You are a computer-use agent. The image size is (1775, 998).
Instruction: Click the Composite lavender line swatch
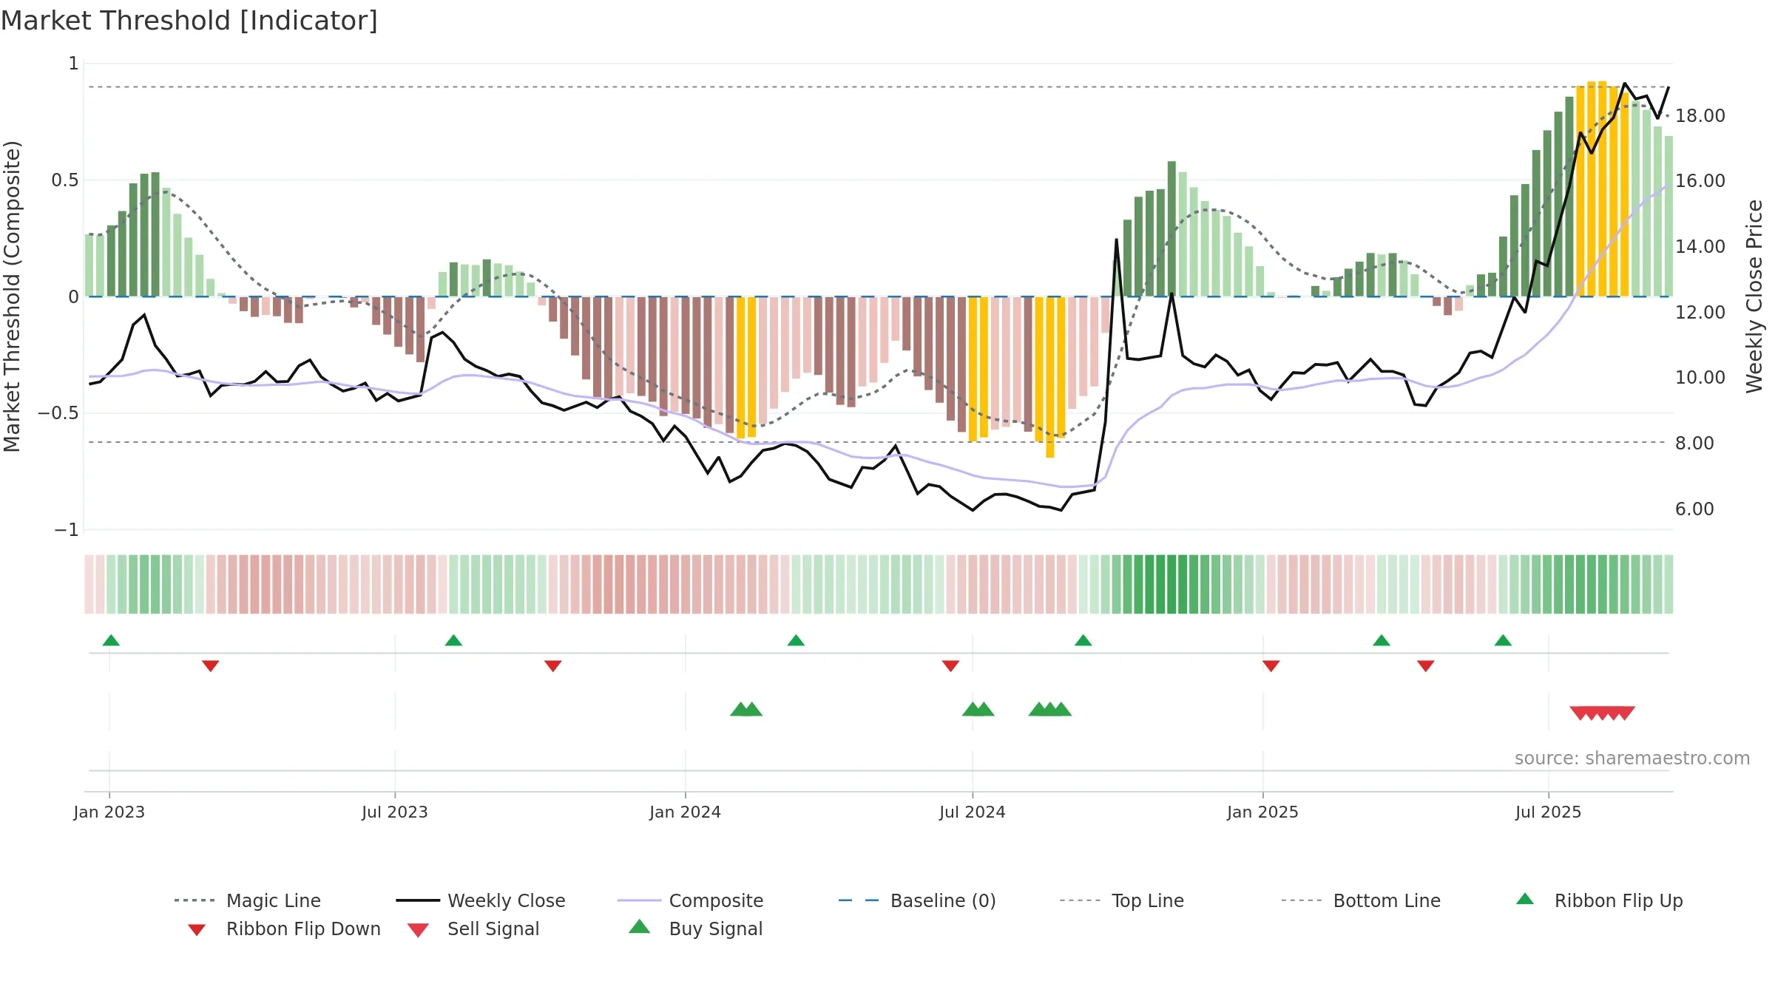(x=639, y=900)
